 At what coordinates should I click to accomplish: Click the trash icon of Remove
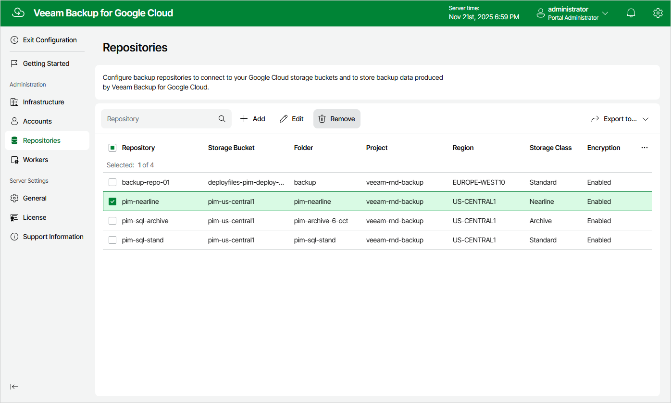(x=322, y=119)
